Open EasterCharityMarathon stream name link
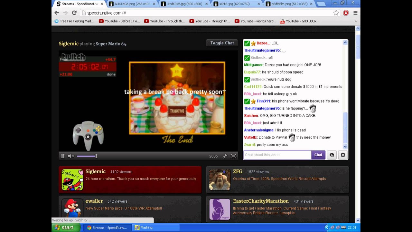 (x=261, y=201)
